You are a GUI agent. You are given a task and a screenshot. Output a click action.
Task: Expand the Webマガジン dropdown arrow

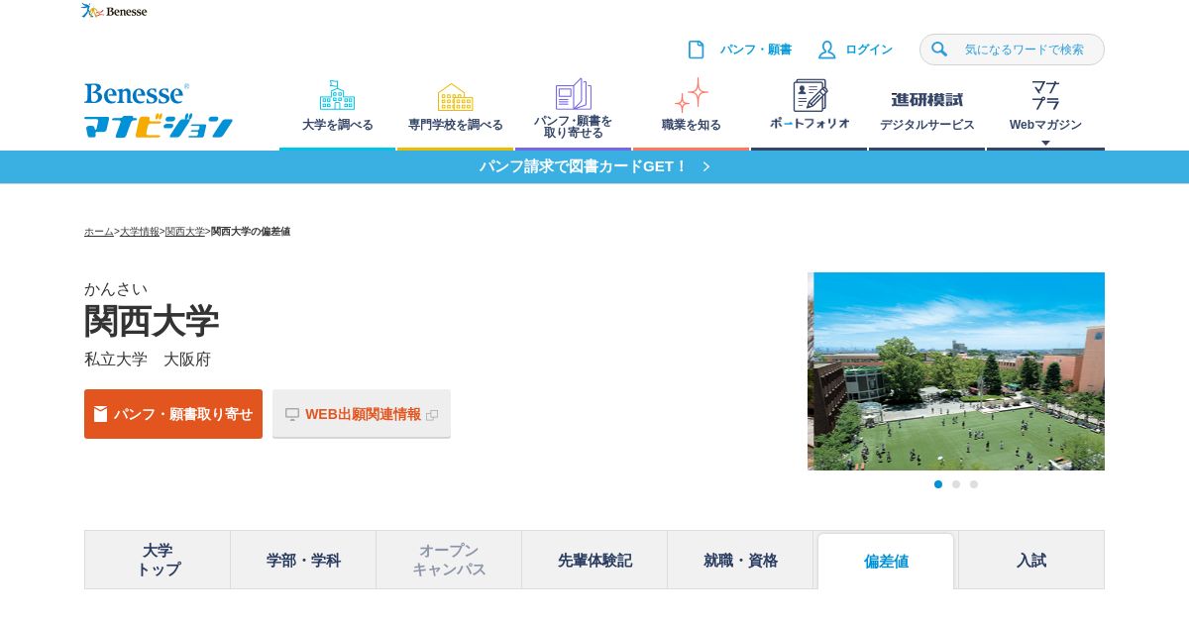click(1045, 143)
